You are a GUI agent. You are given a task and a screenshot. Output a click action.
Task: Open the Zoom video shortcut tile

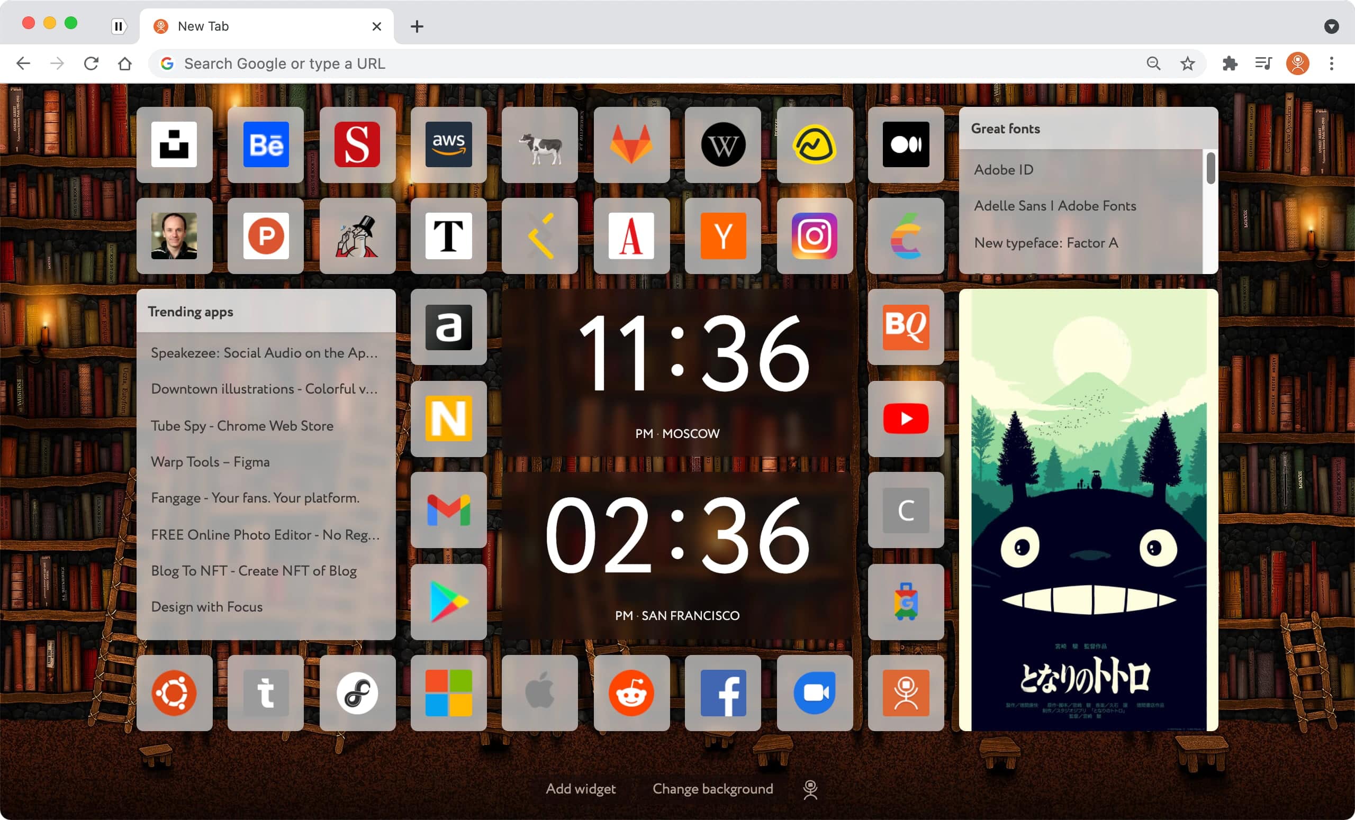(815, 693)
